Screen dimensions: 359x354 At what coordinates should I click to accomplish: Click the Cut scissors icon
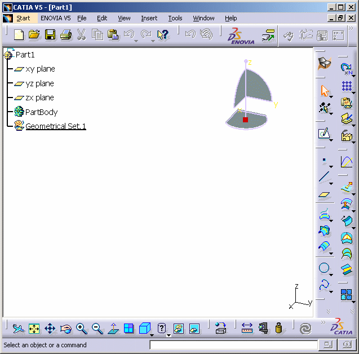coord(81,35)
